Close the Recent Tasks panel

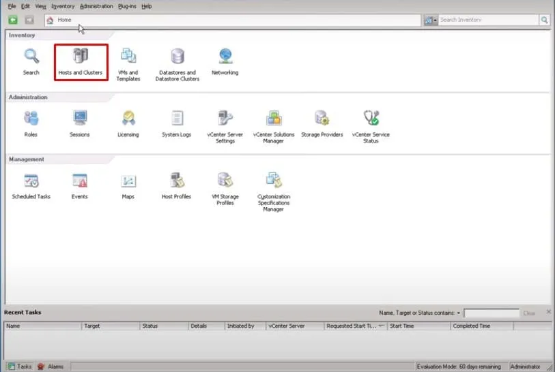(548, 311)
